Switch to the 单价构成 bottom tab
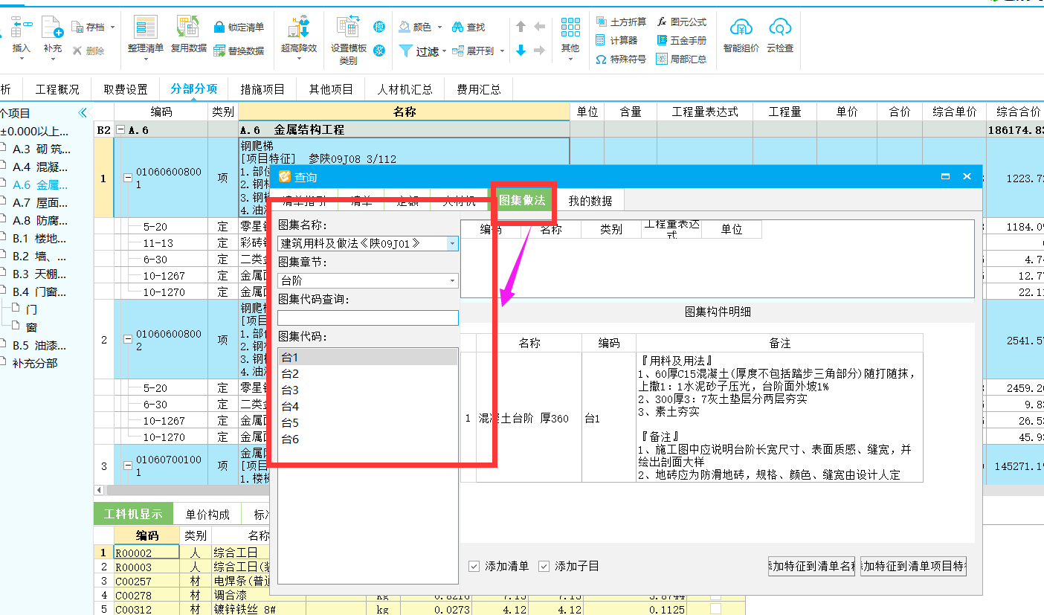The image size is (1044, 615). point(207,514)
